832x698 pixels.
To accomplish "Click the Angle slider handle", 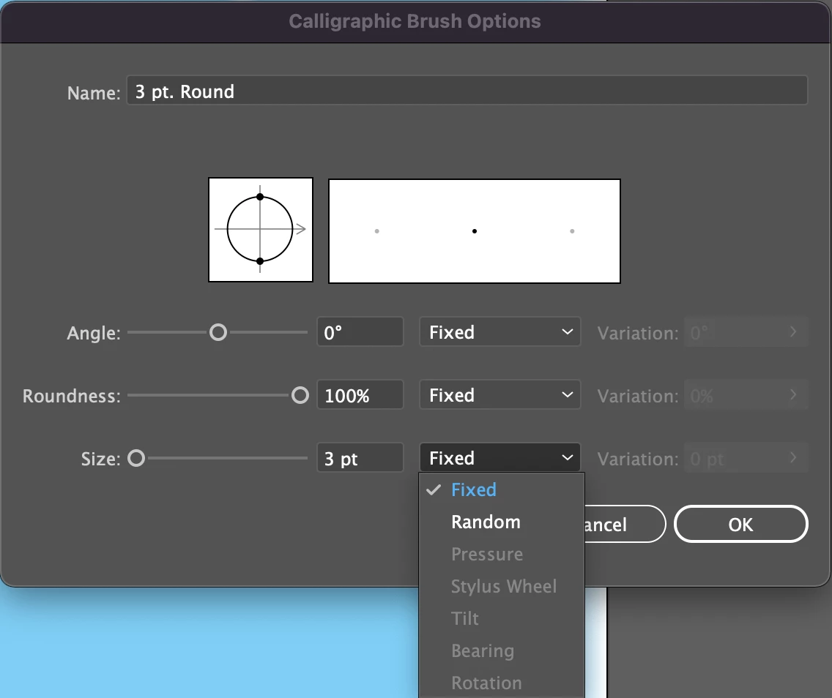I will 218,333.
